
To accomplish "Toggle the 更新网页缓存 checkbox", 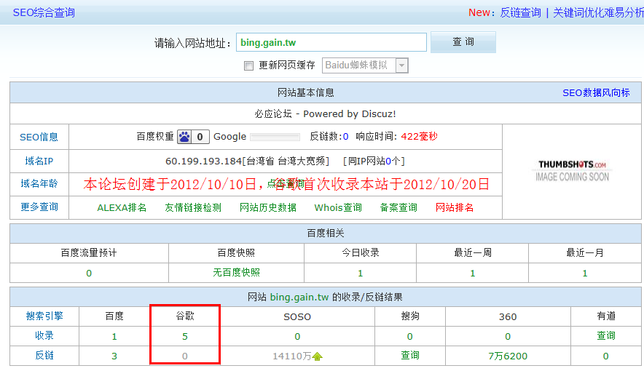I will coord(248,65).
